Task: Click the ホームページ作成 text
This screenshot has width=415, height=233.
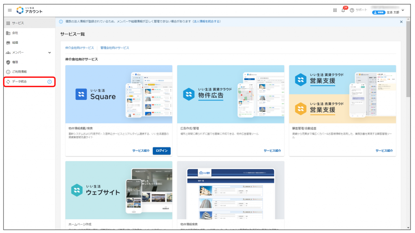Action: (80, 224)
